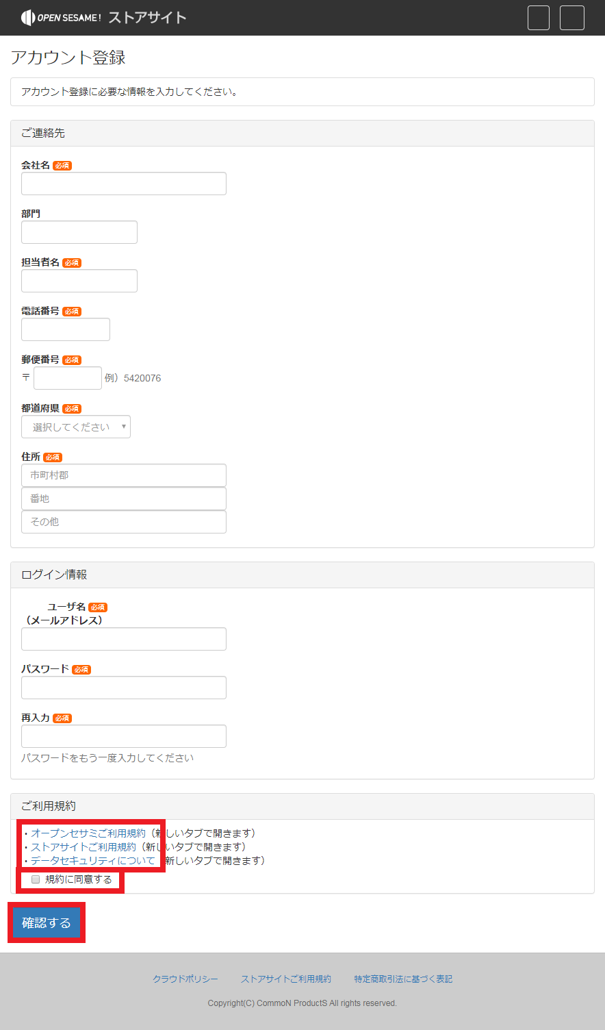
Task: Click the 担当者名 input field
Action: (79, 281)
